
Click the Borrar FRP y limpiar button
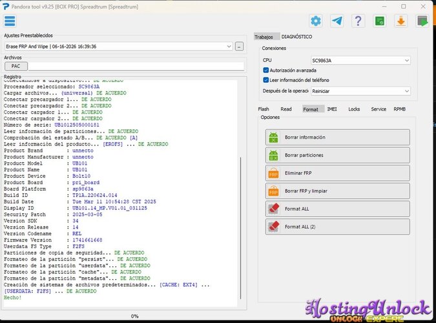(338, 191)
